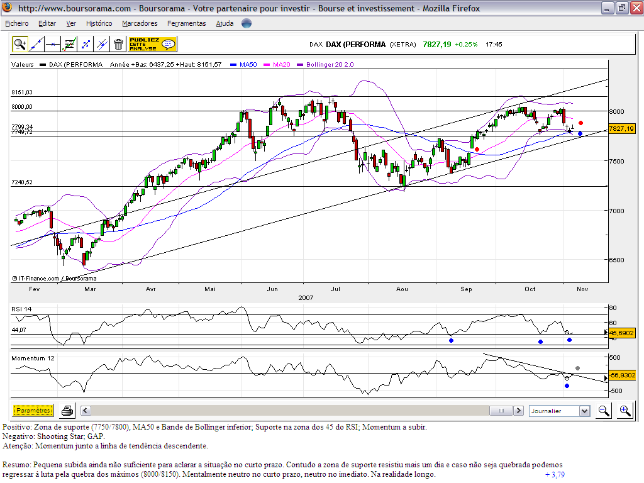Viewport: 644px width, 483px height.
Task: Select the horizontal line tool
Action: point(53,44)
